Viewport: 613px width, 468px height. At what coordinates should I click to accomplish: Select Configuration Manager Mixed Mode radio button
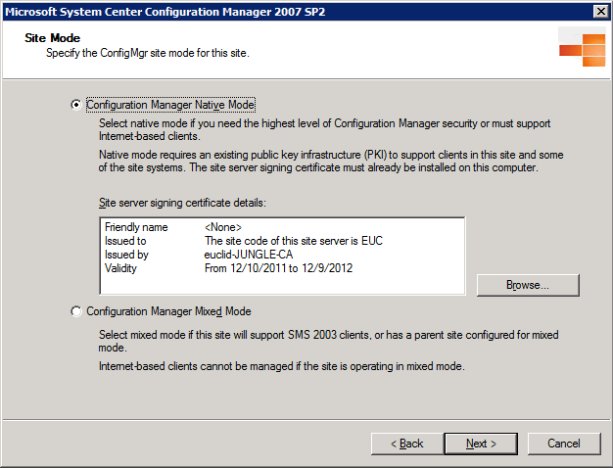pyautogui.click(x=76, y=311)
